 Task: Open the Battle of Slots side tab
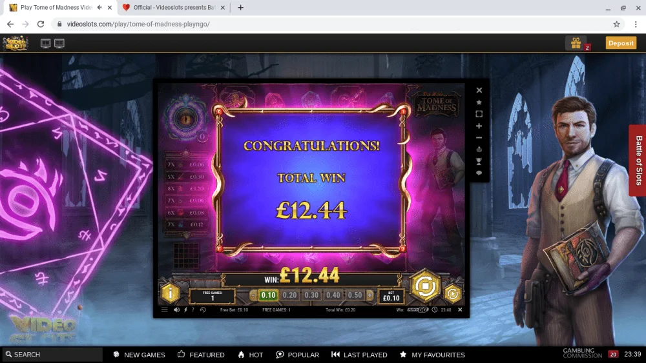coord(638,161)
